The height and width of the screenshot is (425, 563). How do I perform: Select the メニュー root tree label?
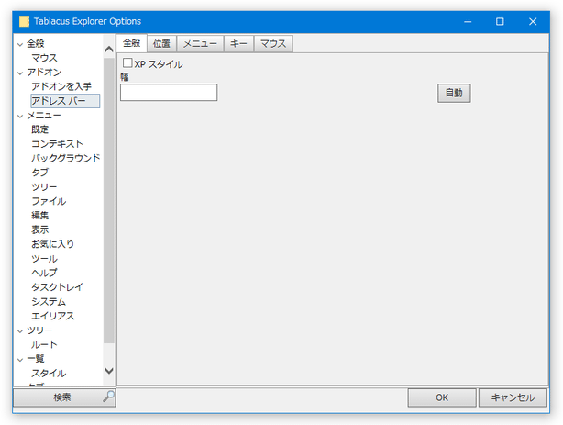click(44, 116)
